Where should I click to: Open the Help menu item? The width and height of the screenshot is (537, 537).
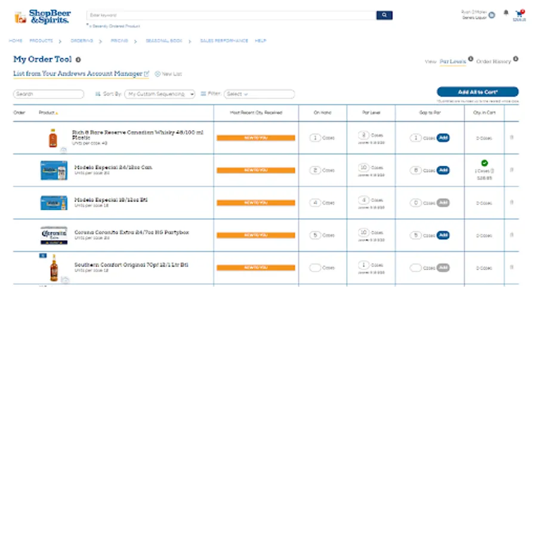click(260, 41)
